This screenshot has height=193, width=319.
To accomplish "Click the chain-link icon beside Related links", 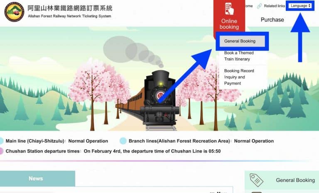I will coord(259,6).
